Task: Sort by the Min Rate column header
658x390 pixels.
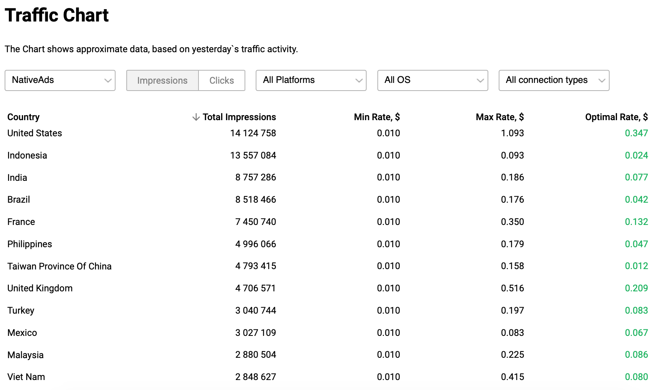Action: point(377,117)
